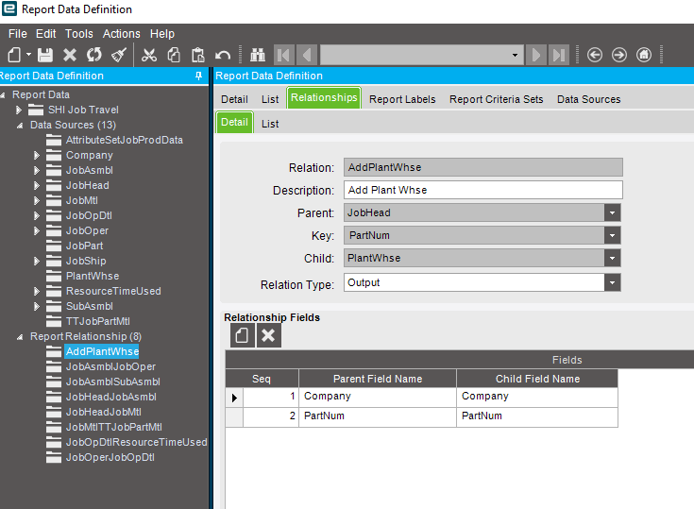The image size is (694, 509).
Task: Click the Save icon in the toolbar
Action: [45, 55]
